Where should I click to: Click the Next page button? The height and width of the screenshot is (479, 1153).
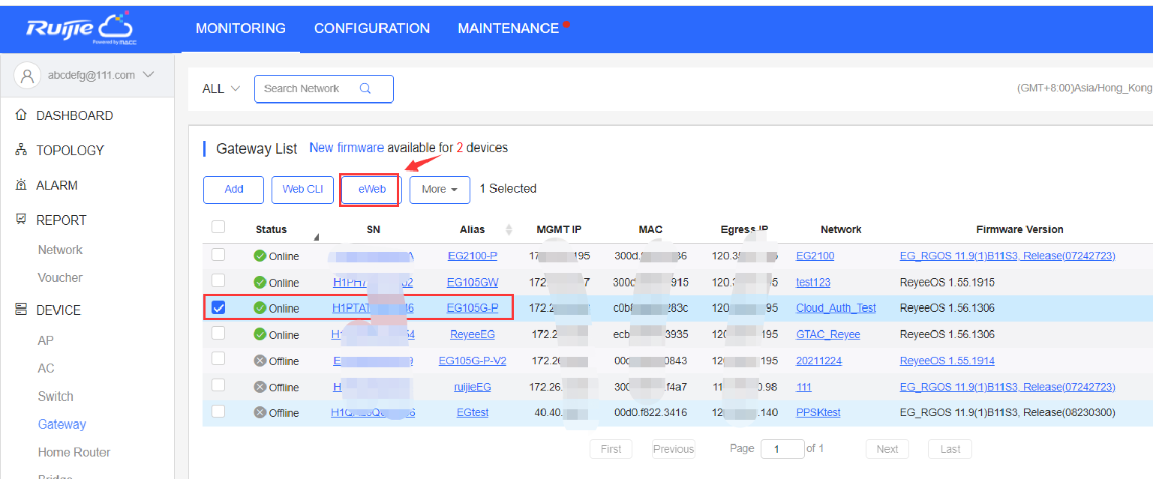click(x=887, y=449)
